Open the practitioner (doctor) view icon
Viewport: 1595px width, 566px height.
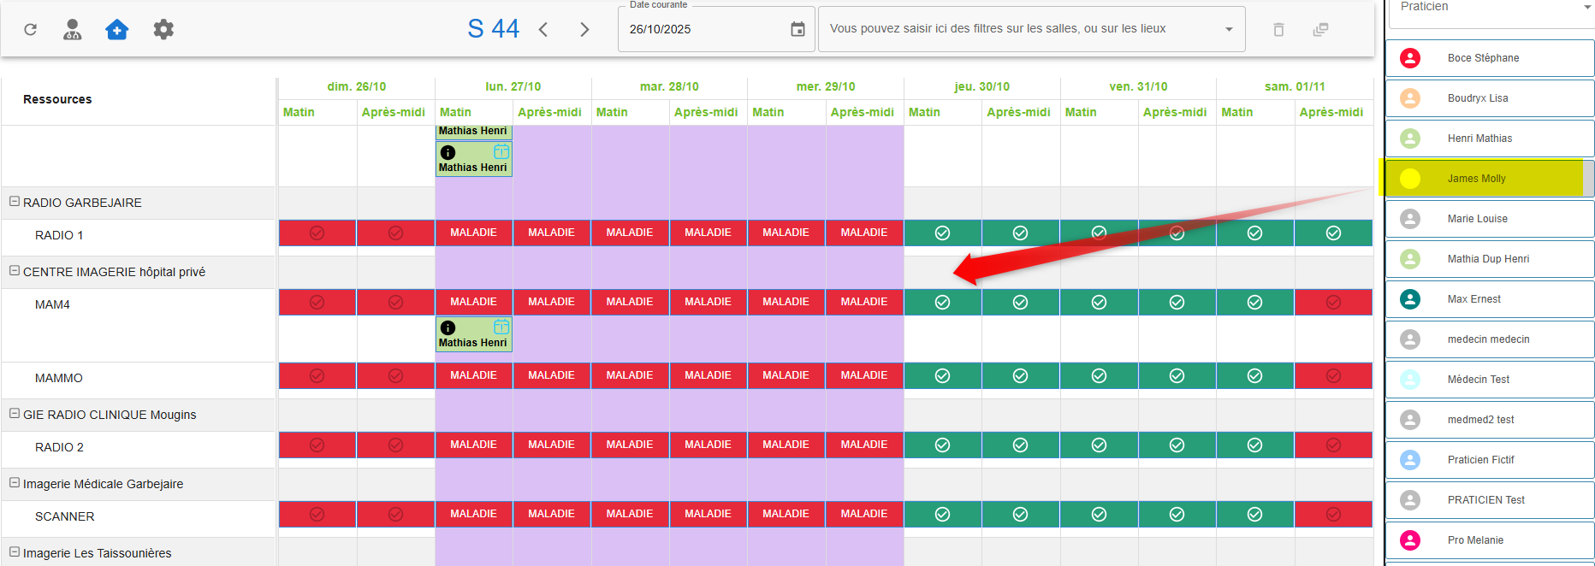point(73,29)
